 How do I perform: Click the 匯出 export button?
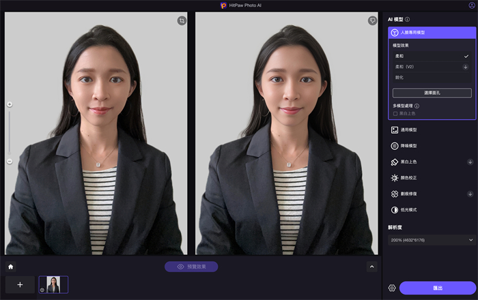437,288
